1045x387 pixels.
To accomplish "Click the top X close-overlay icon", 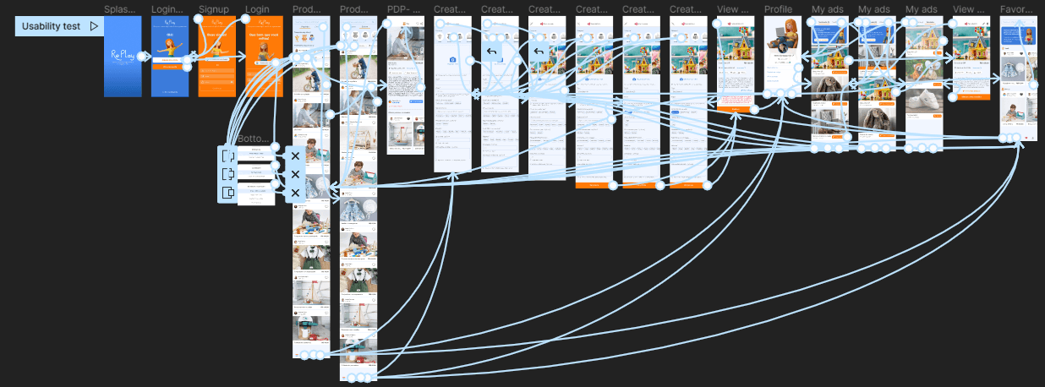I will tap(295, 155).
